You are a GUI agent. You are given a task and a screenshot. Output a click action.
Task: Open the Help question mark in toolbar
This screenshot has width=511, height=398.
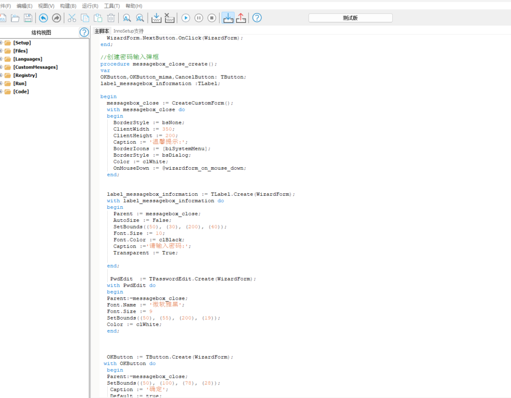pyautogui.click(x=257, y=18)
